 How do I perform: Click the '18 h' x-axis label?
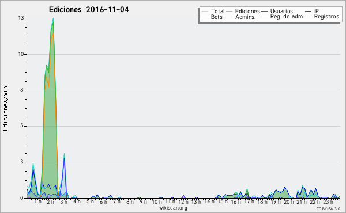point(262,201)
